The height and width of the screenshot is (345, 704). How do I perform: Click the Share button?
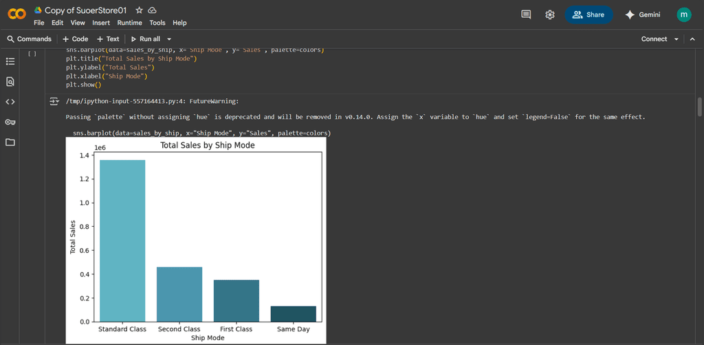(x=588, y=14)
